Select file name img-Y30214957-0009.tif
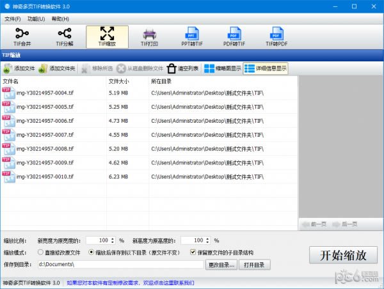The height and width of the screenshot is (289, 384). coord(45,162)
